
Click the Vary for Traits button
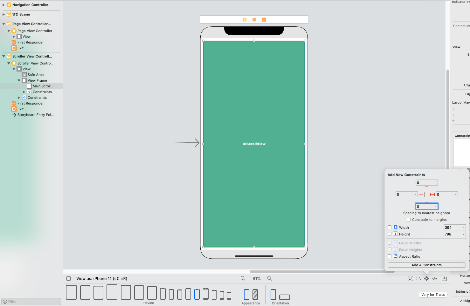[433, 295]
